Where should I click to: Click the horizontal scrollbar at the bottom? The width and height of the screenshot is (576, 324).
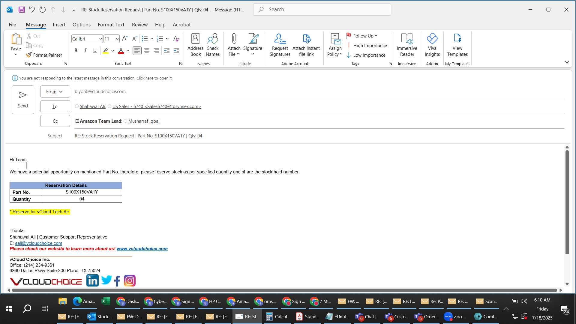pyautogui.click(x=284, y=290)
